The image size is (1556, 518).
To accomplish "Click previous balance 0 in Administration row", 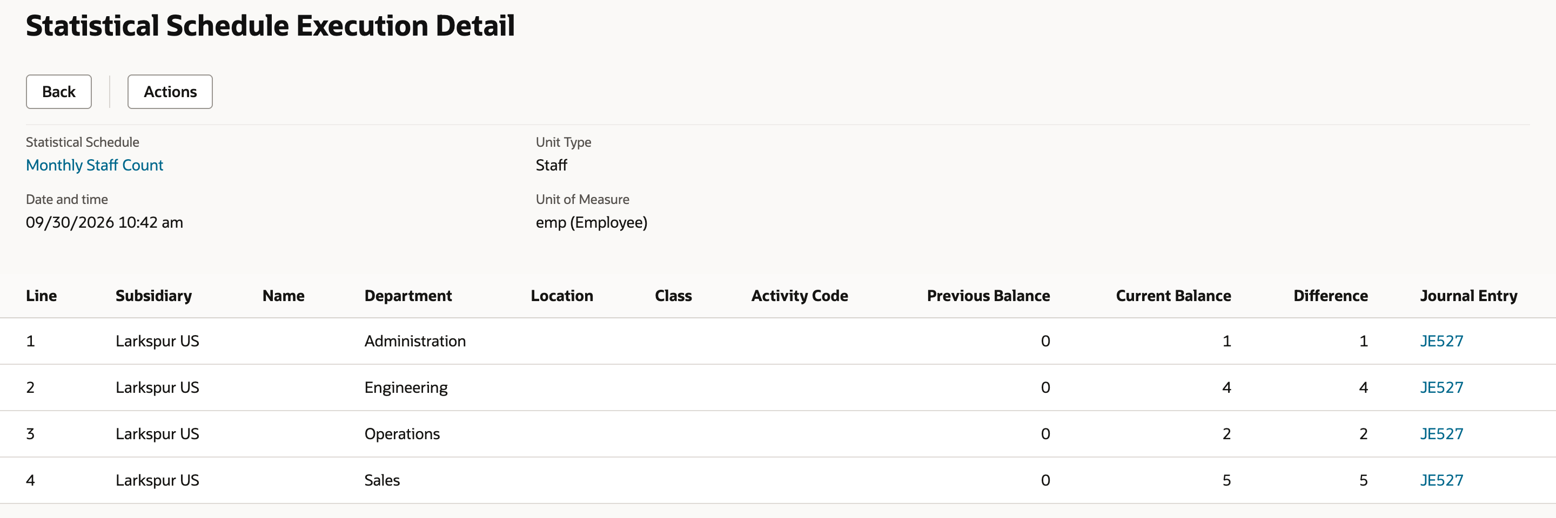I will (x=1045, y=342).
